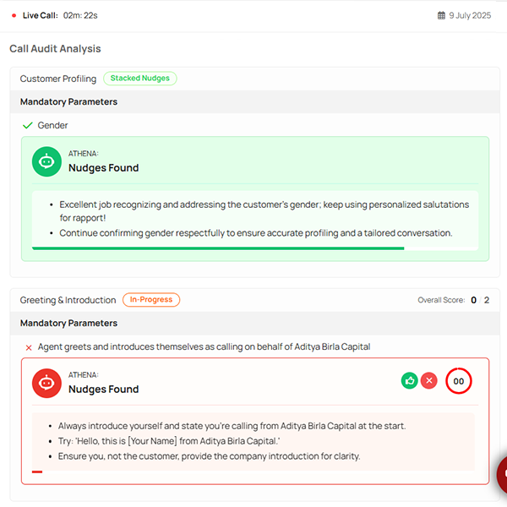Click Mandatory Parameters header under Customer Profiling
507x507 pixels.
pyautogui.click(x=69, y=102)
